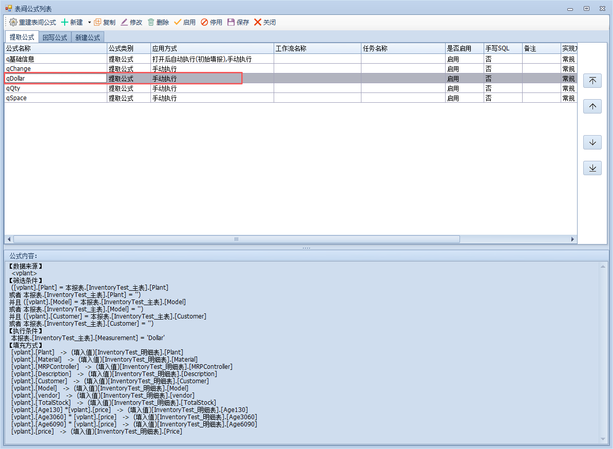Click 启用 status cell in qSpace row
Image resolution: width=613 pixels, height=449 pixels.
click(x=464, y=98)
